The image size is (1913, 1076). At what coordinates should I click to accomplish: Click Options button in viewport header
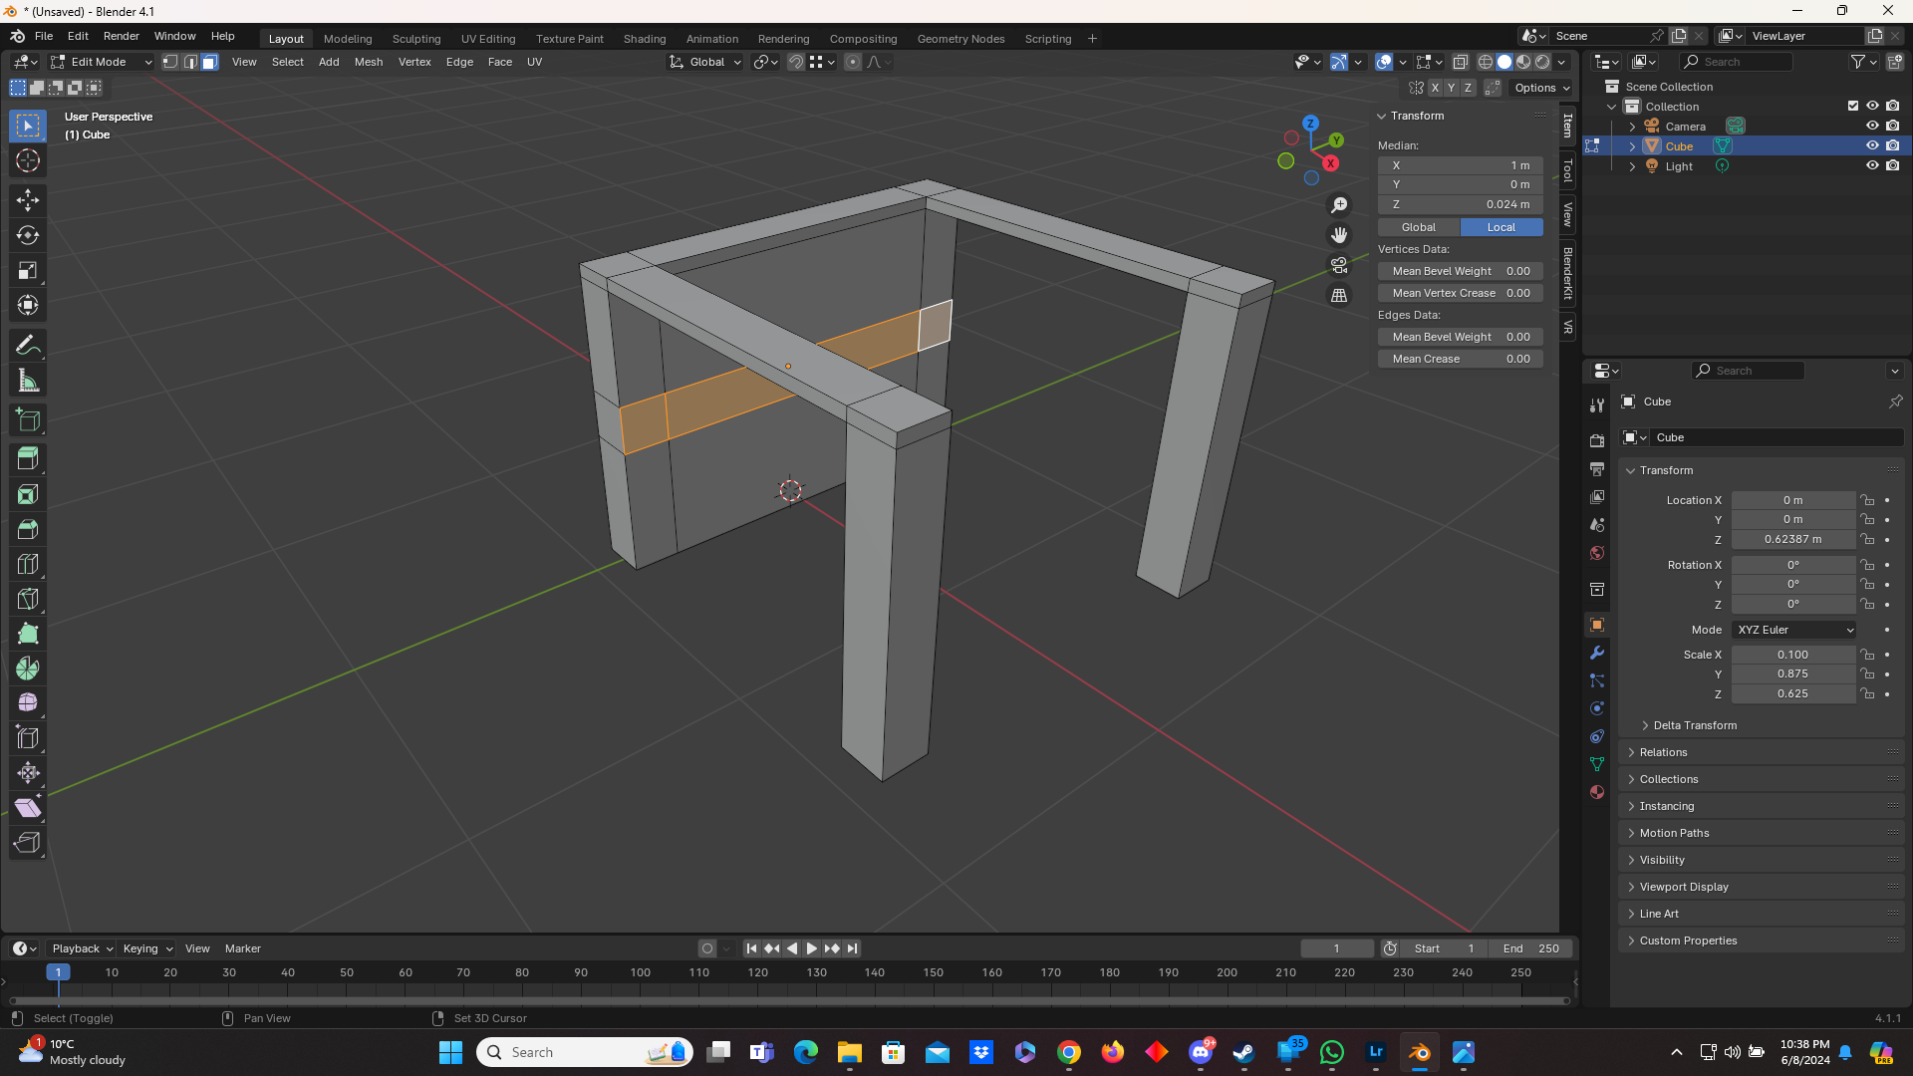1541,88
